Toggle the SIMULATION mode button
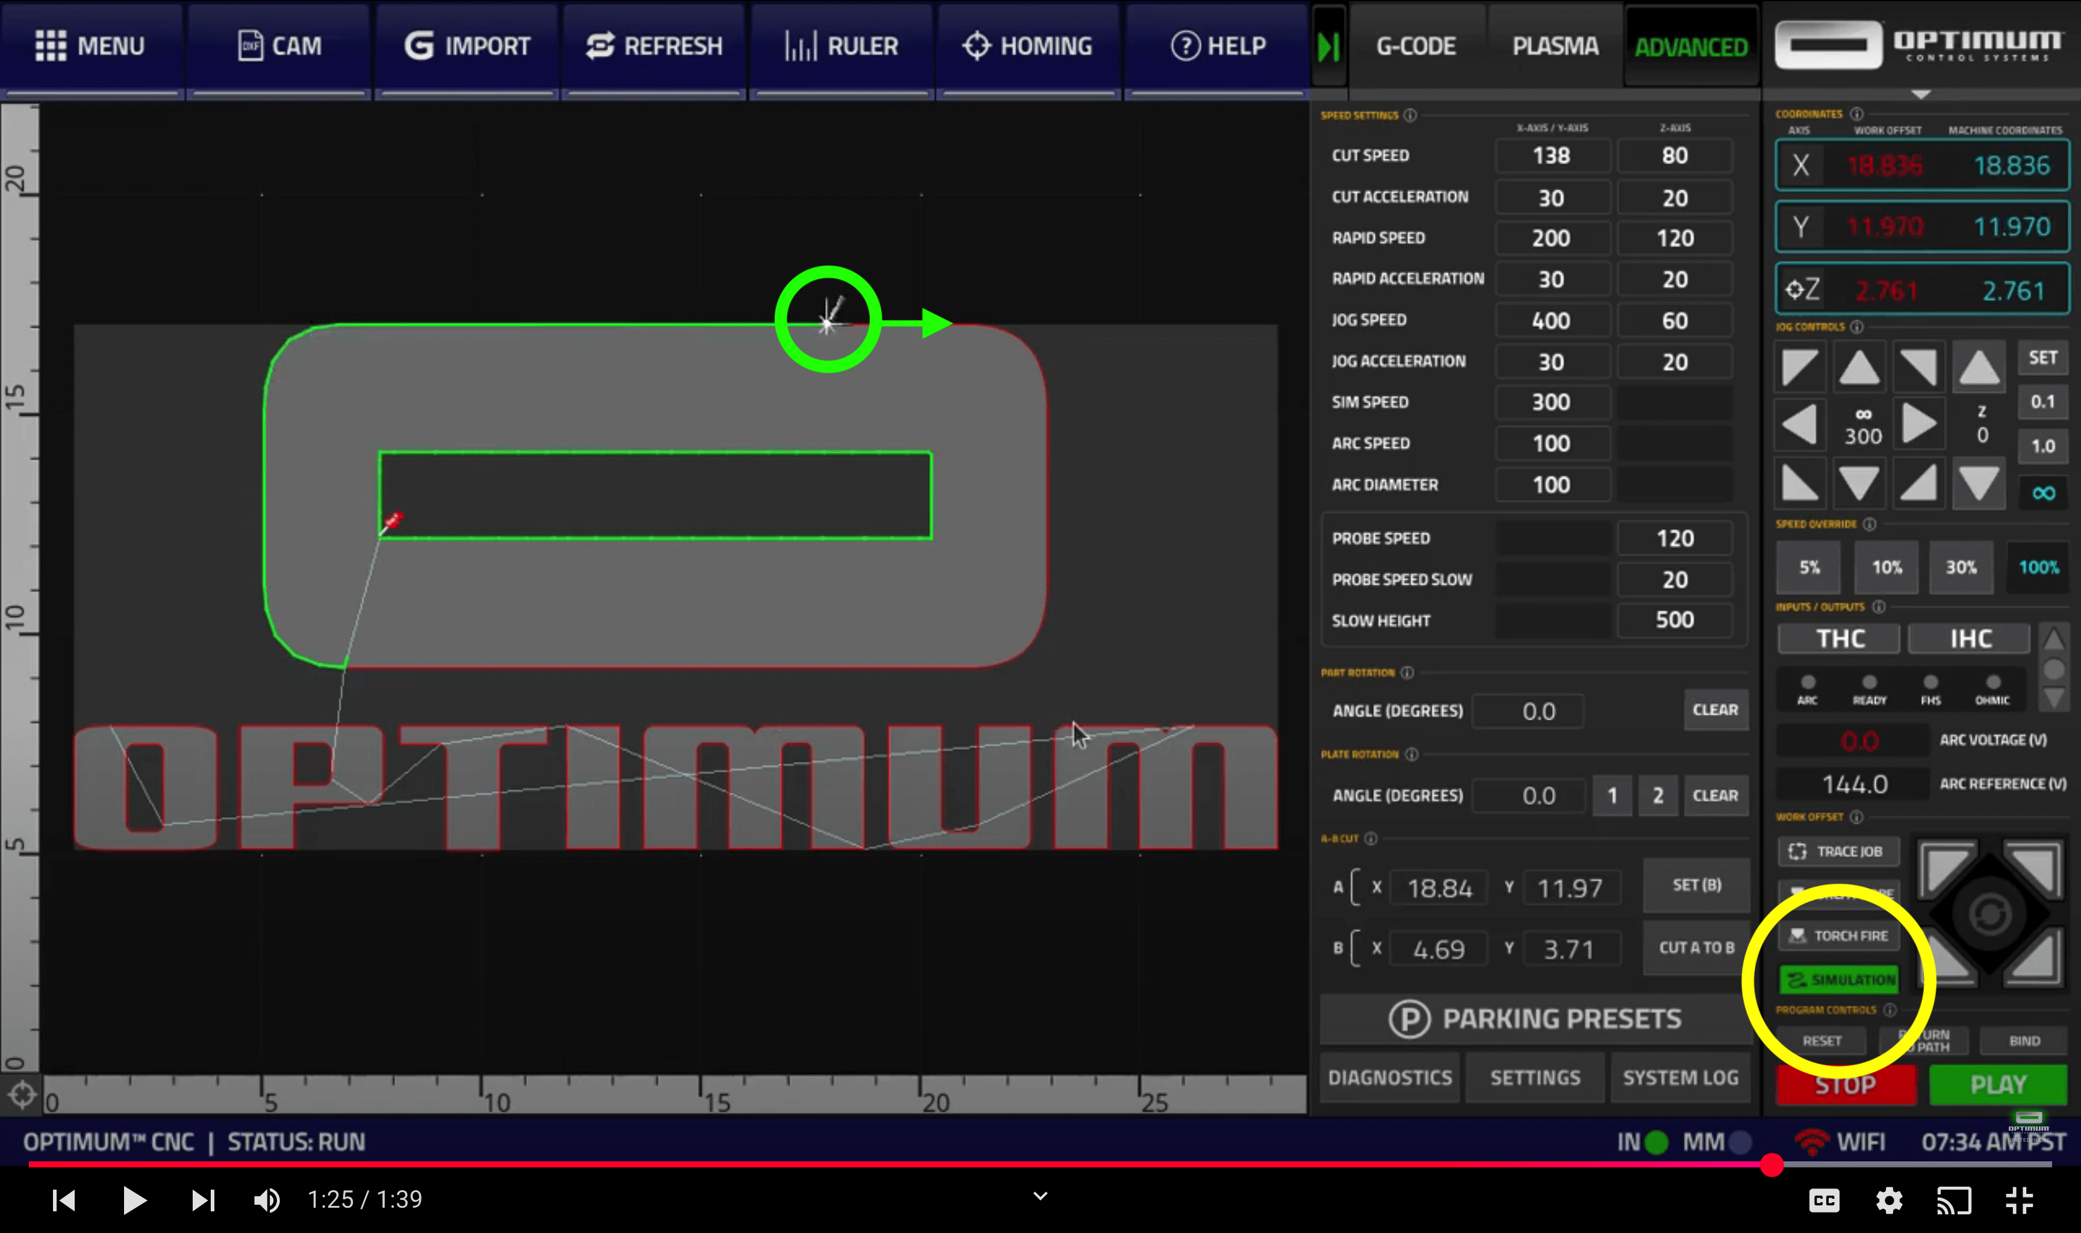 1840,980
